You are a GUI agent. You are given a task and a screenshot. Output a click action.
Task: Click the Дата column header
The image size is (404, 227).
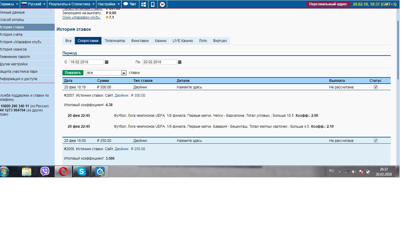tap(68, 81)
